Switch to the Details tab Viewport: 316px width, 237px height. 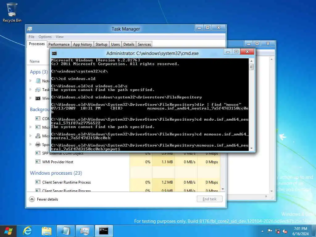(x=129, y=44)
